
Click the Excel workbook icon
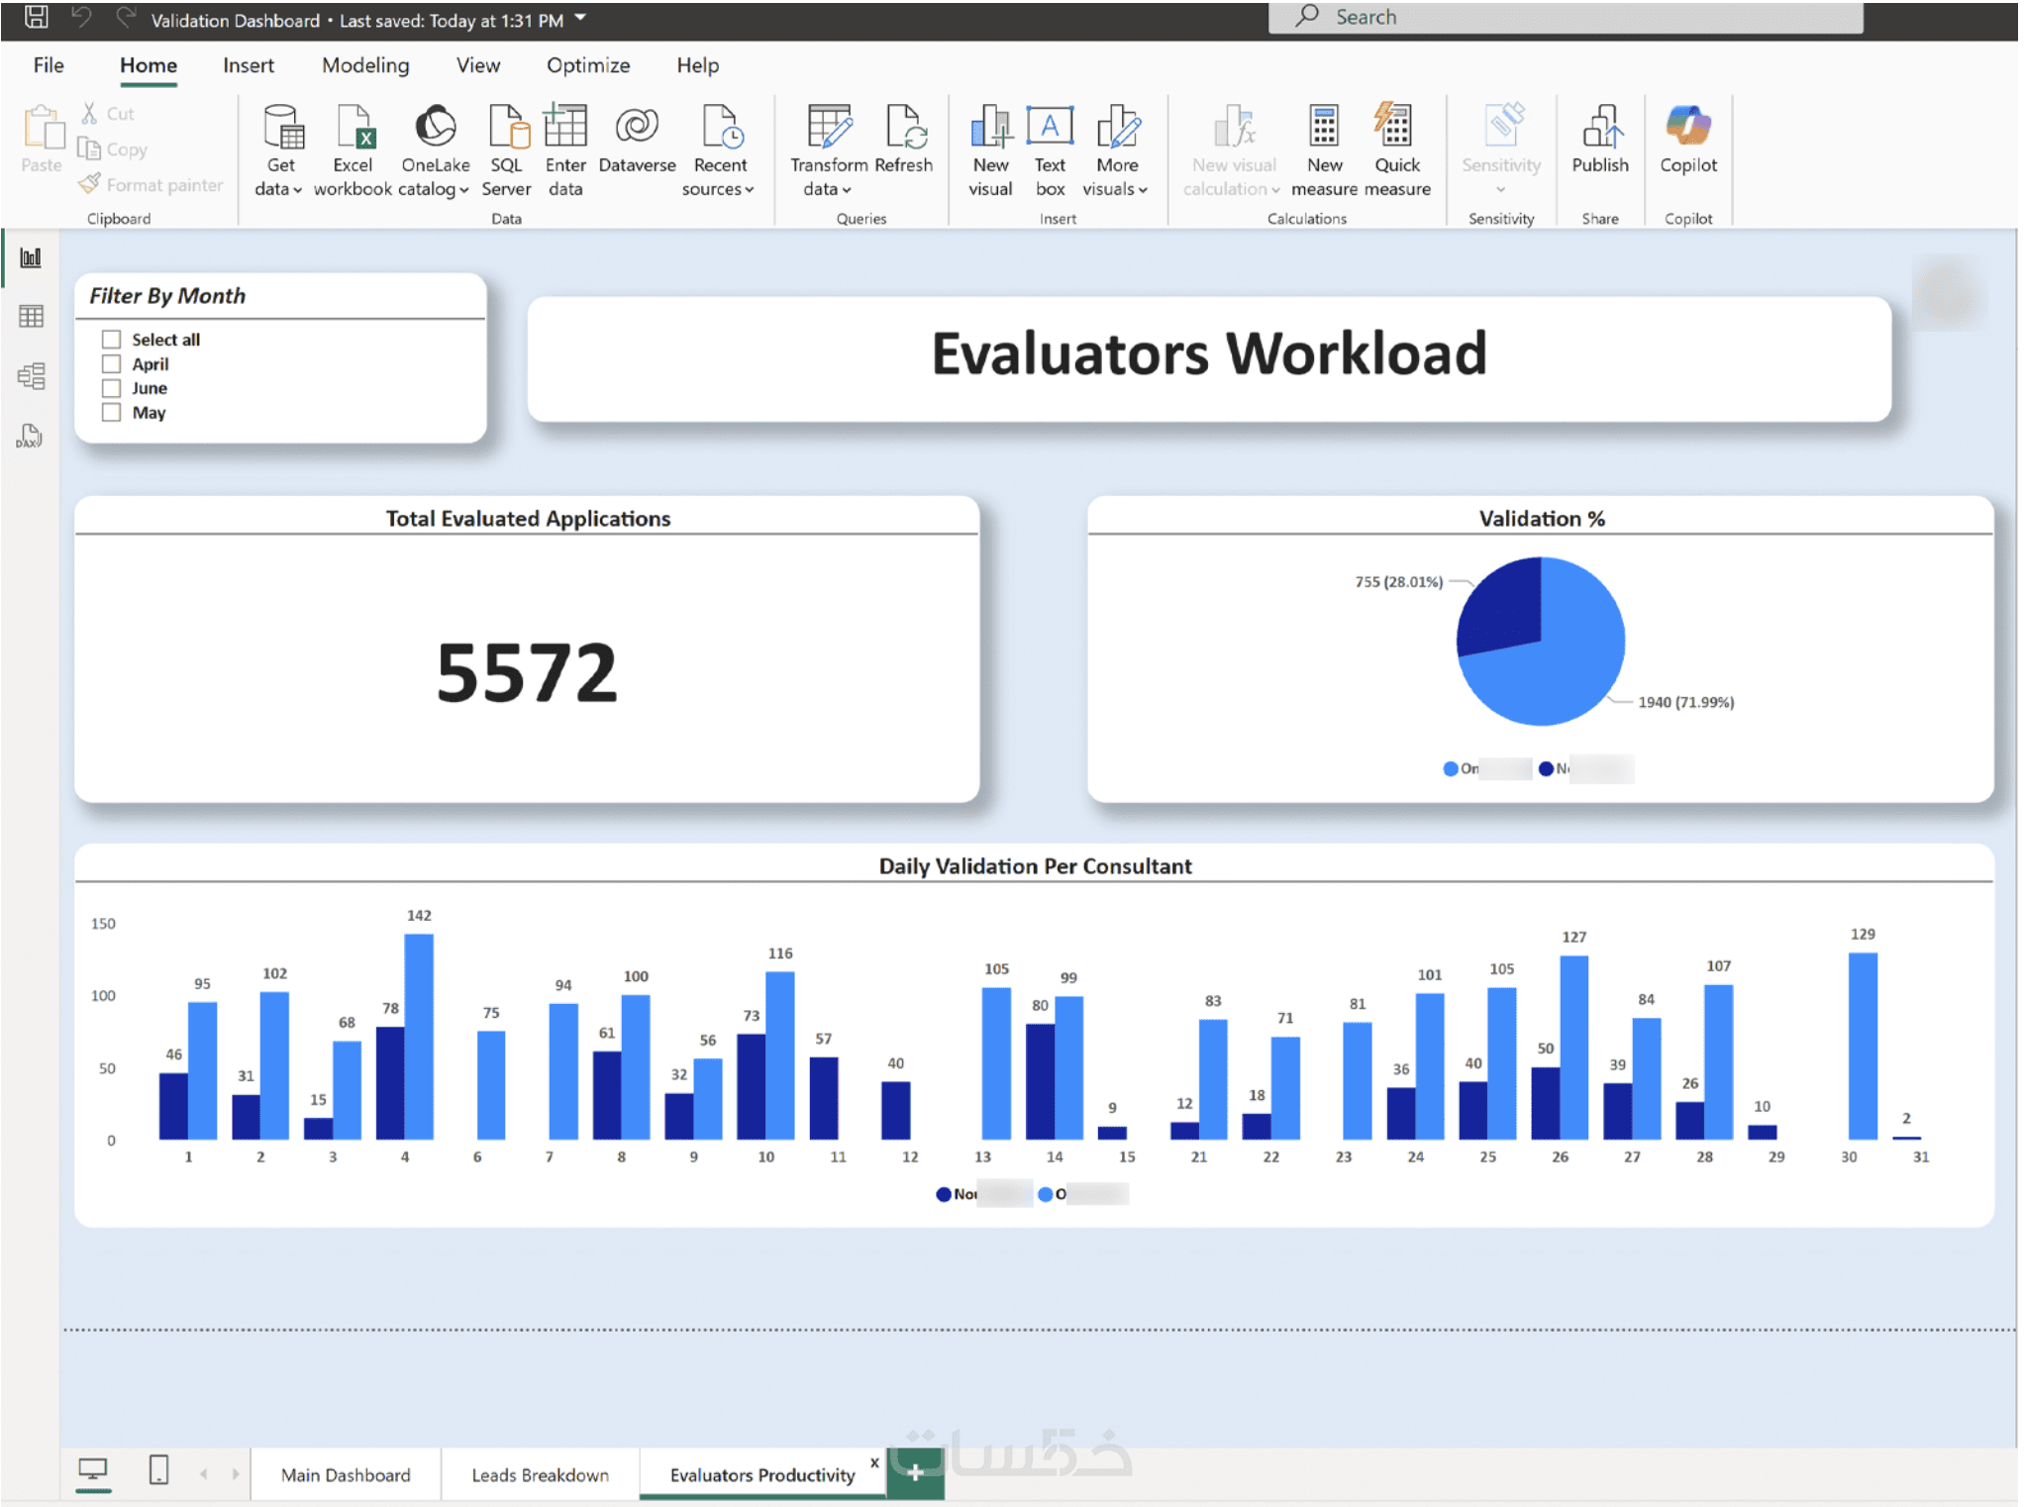click(x=353, y=127)
